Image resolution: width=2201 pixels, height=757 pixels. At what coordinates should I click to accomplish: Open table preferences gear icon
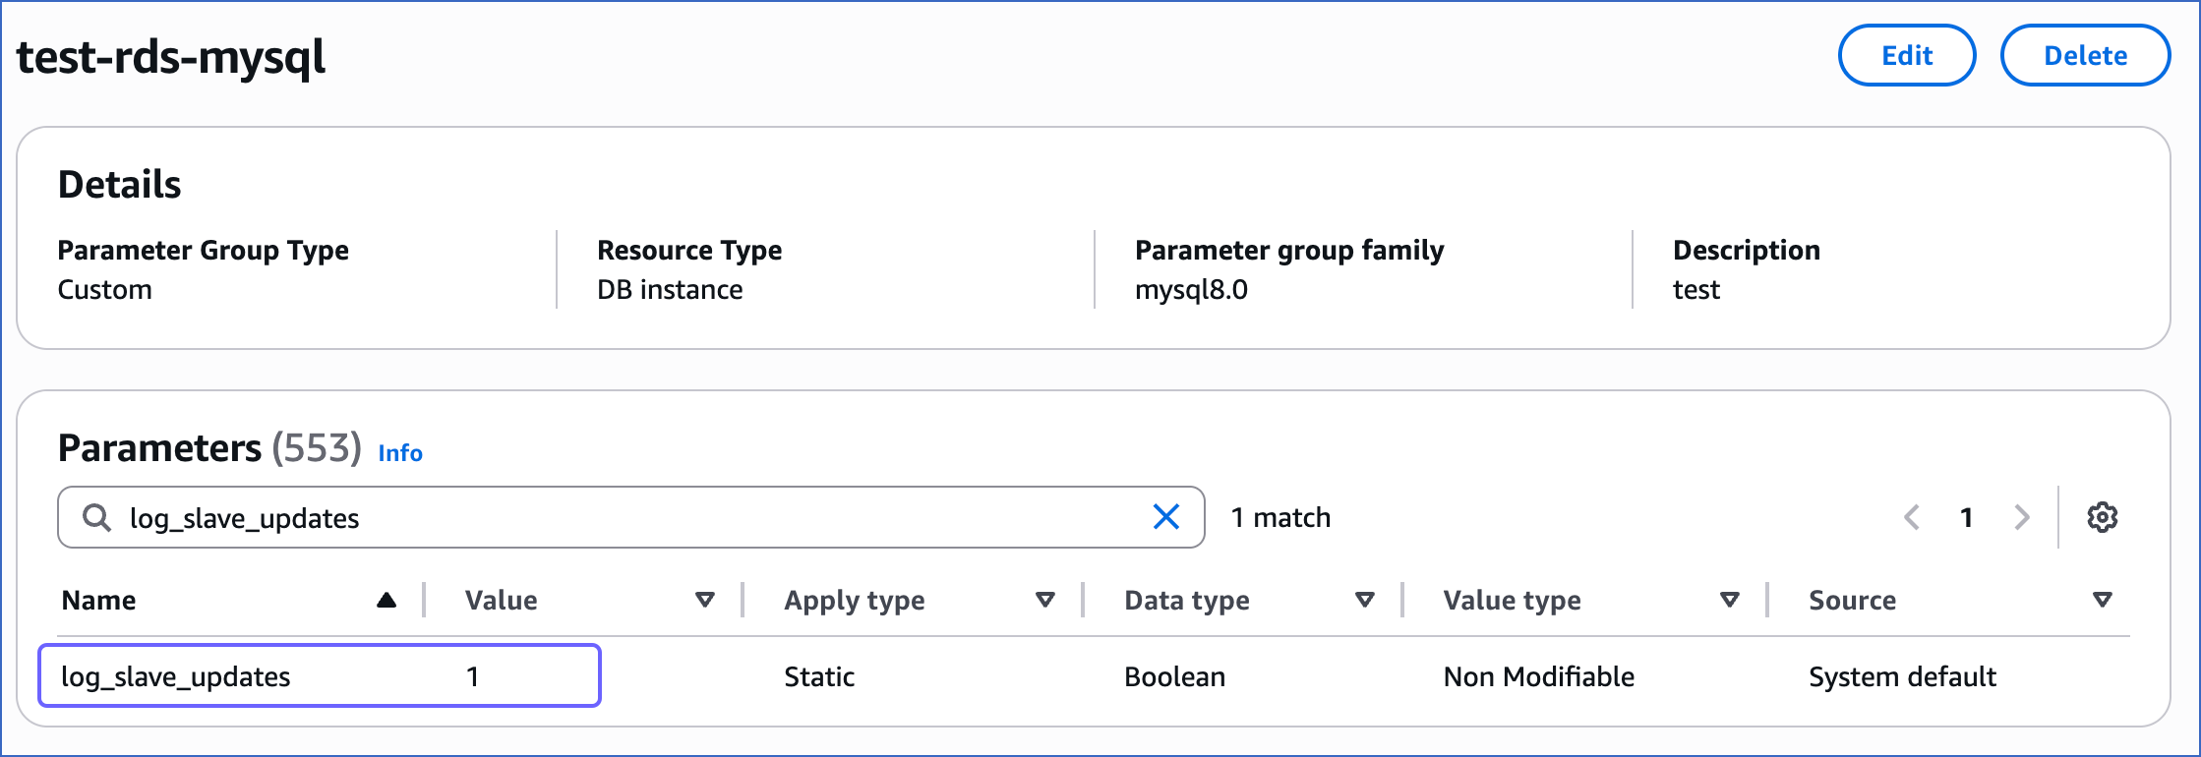point(2102,517)
